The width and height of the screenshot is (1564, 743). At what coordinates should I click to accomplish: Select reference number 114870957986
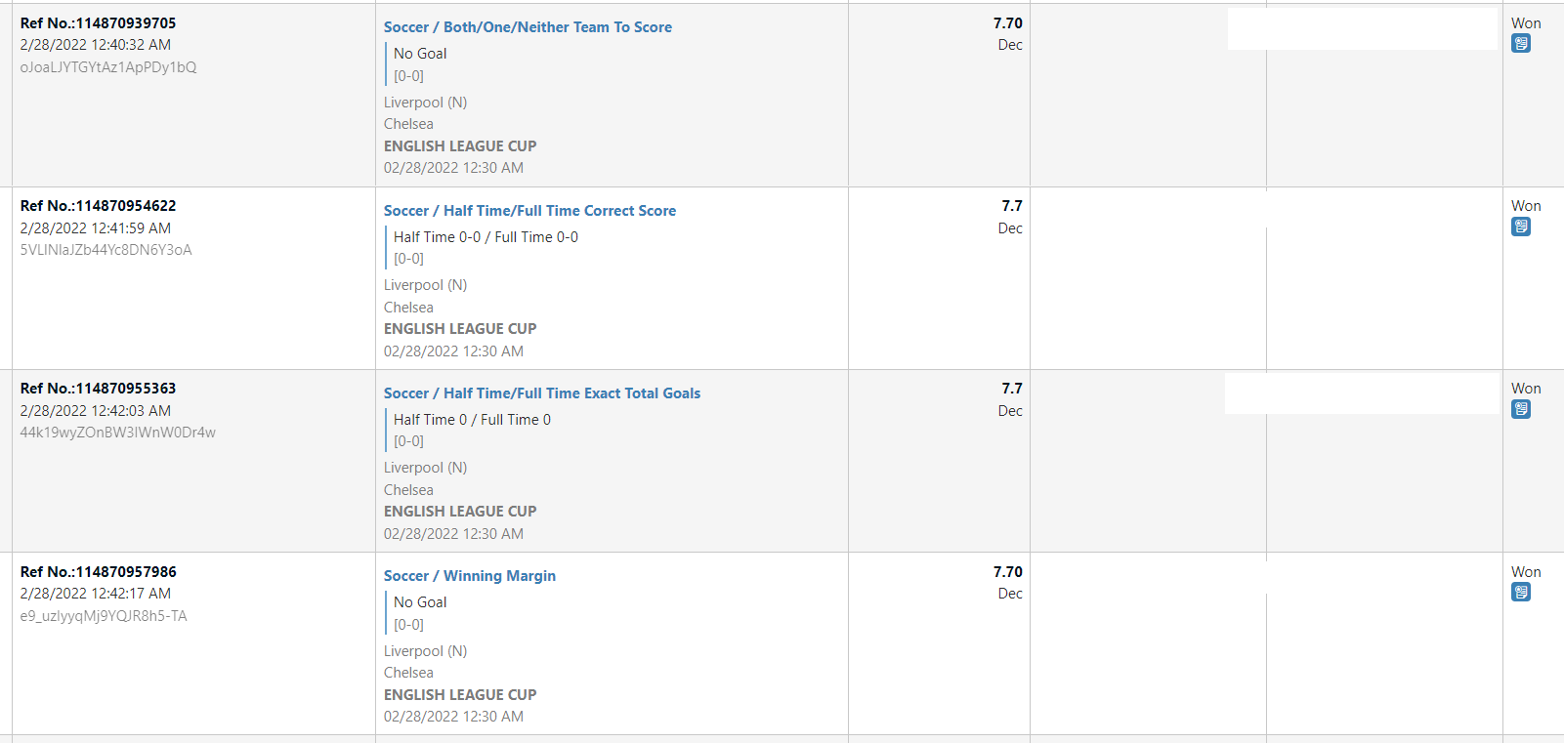click(x=99, y=572)
